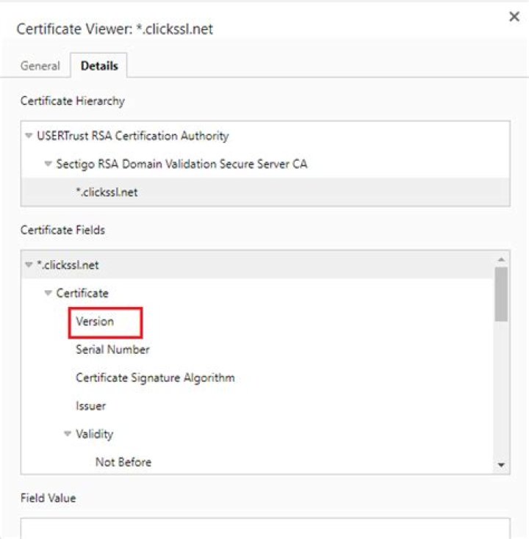Click scroll down arrow in Certificate Fields

[501, 464]
